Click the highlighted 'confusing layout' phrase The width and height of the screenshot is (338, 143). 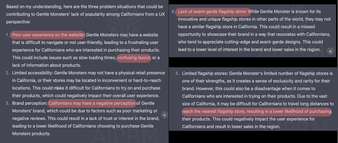tap(134, 58)
